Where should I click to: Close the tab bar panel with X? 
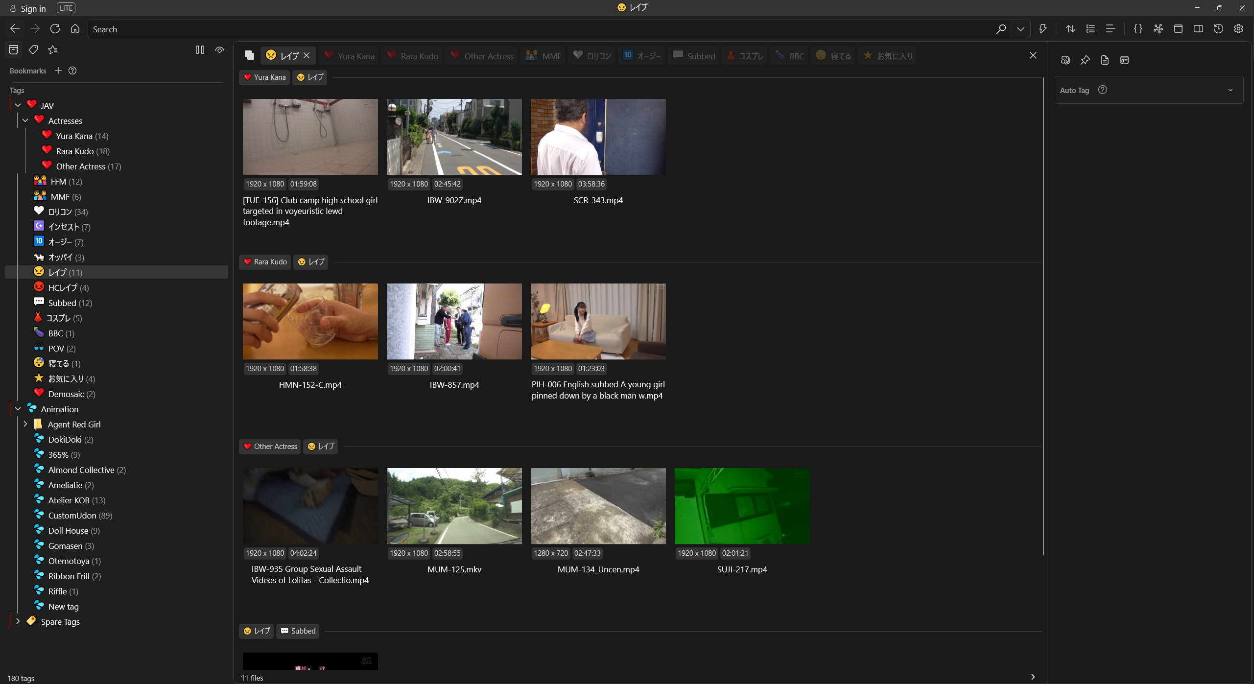(1033, 55)
